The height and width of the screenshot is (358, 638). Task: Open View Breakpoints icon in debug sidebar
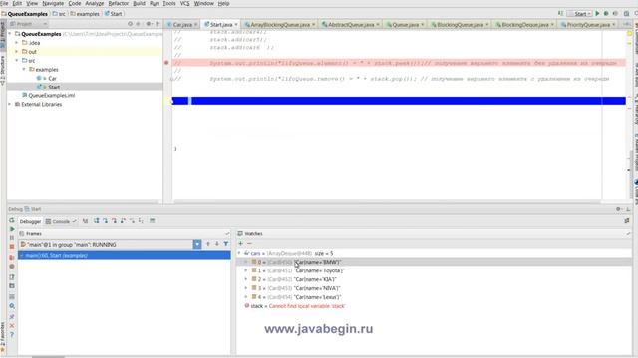click(x=12, y=258)
